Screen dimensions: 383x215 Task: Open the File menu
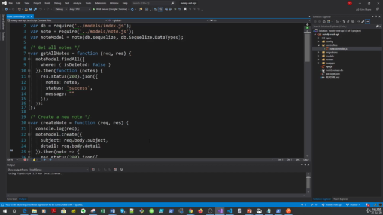pyautogui.click(x=11, y=3)
